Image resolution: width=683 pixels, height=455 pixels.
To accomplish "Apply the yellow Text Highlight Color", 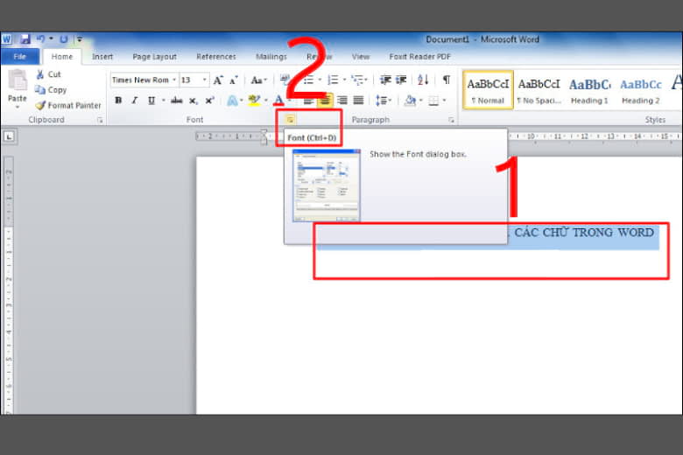I will click(x=254, y=101).
